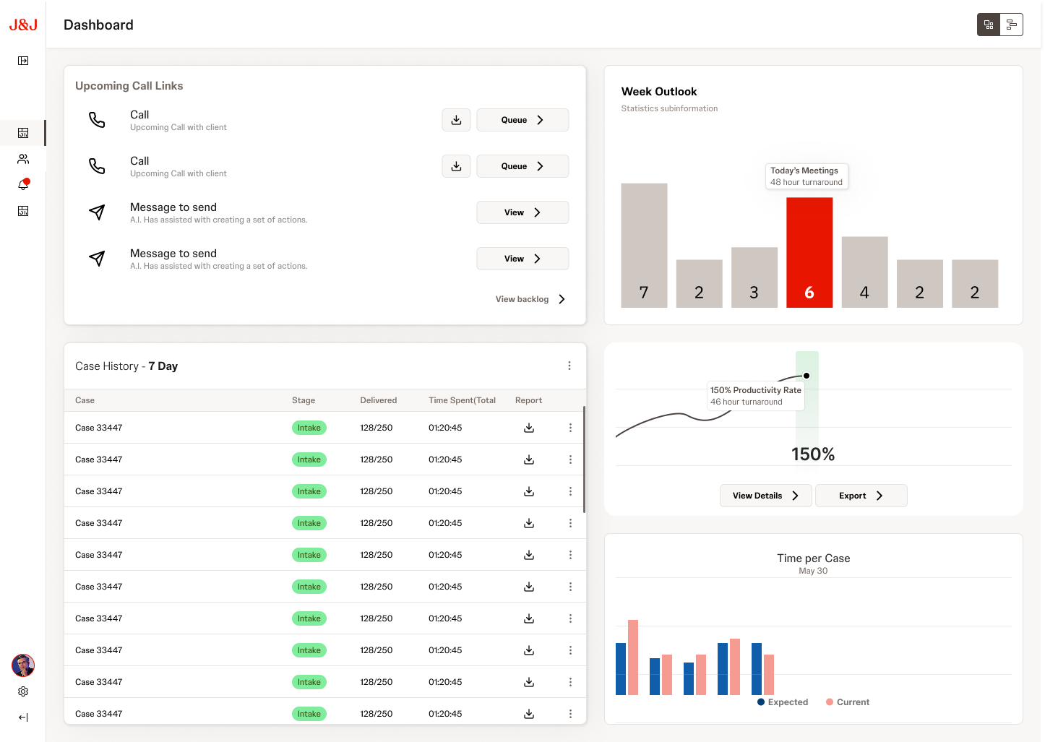Collapse the sidebar using the bottom arrow

[x=22, y=717]
